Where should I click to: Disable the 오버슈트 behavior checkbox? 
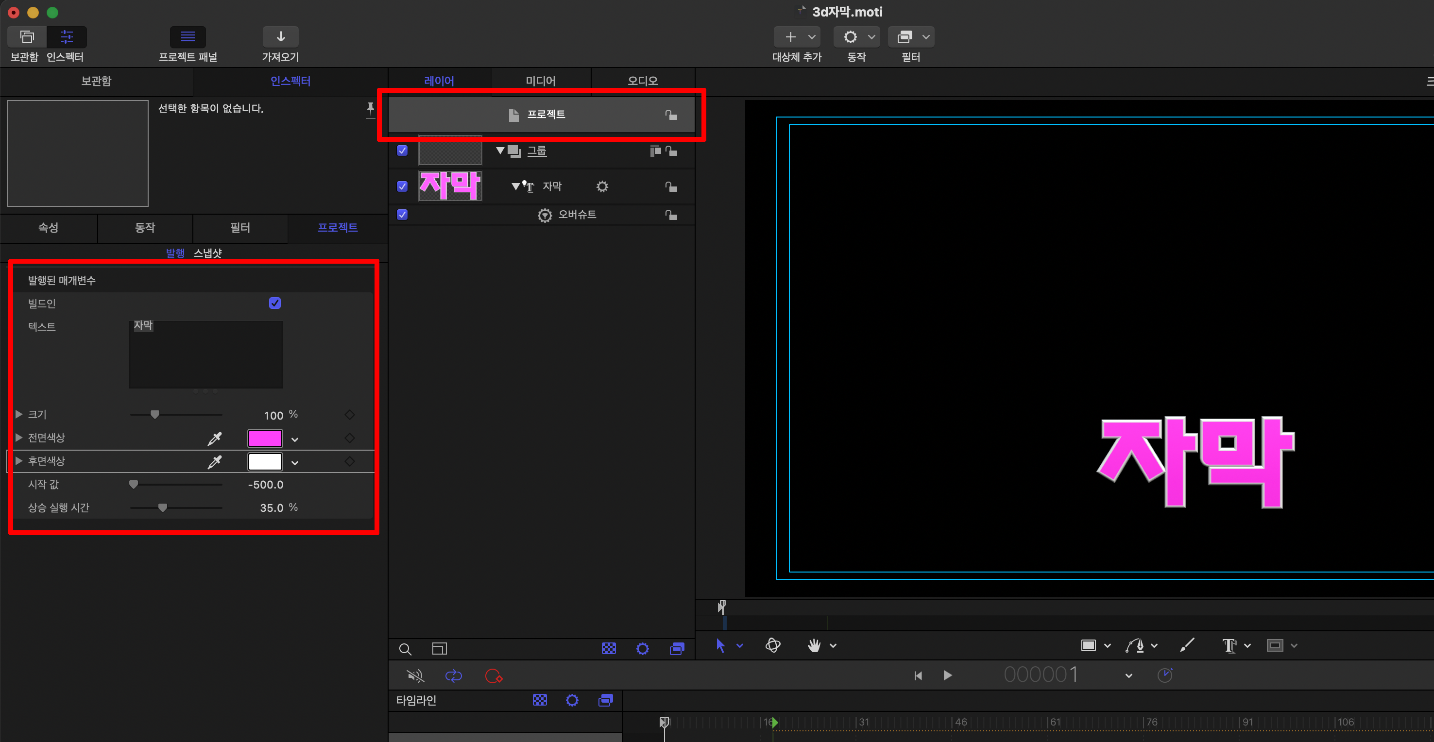pos(402,214)
